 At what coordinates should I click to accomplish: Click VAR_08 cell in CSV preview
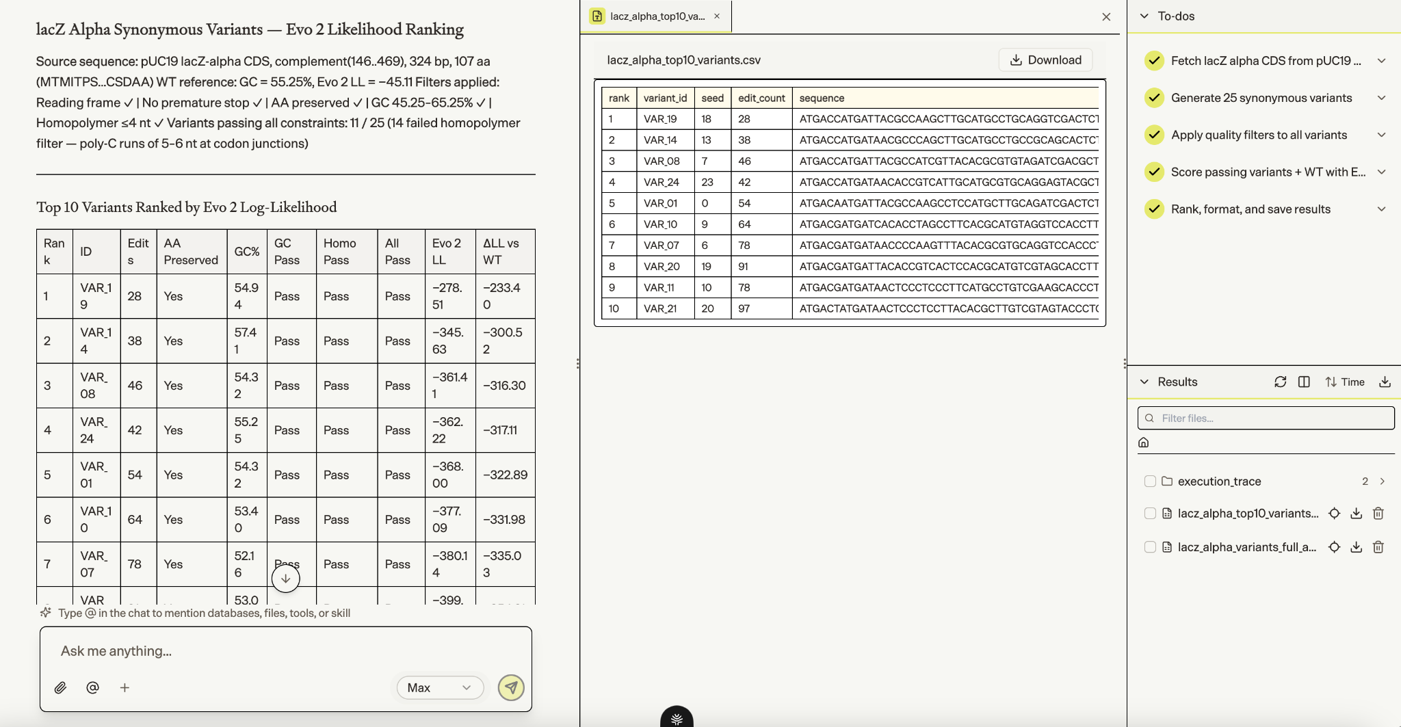(665, 161)
